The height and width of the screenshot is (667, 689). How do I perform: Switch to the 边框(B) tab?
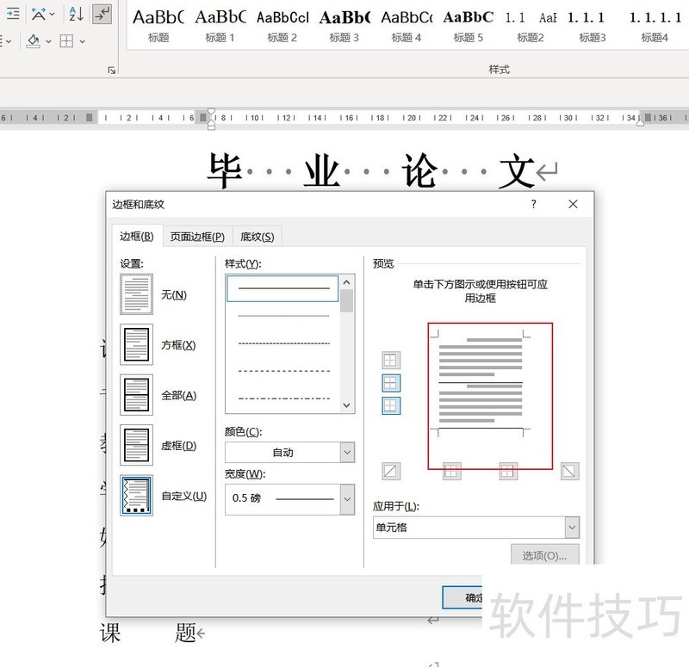point(137,236)
